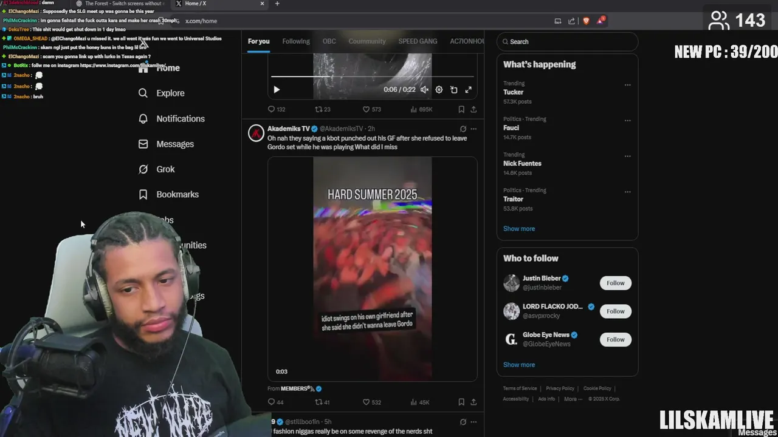Follow LORD FLACKO asvpxrocky
This screenshot has height=437, width=778.
click(615, 311)
